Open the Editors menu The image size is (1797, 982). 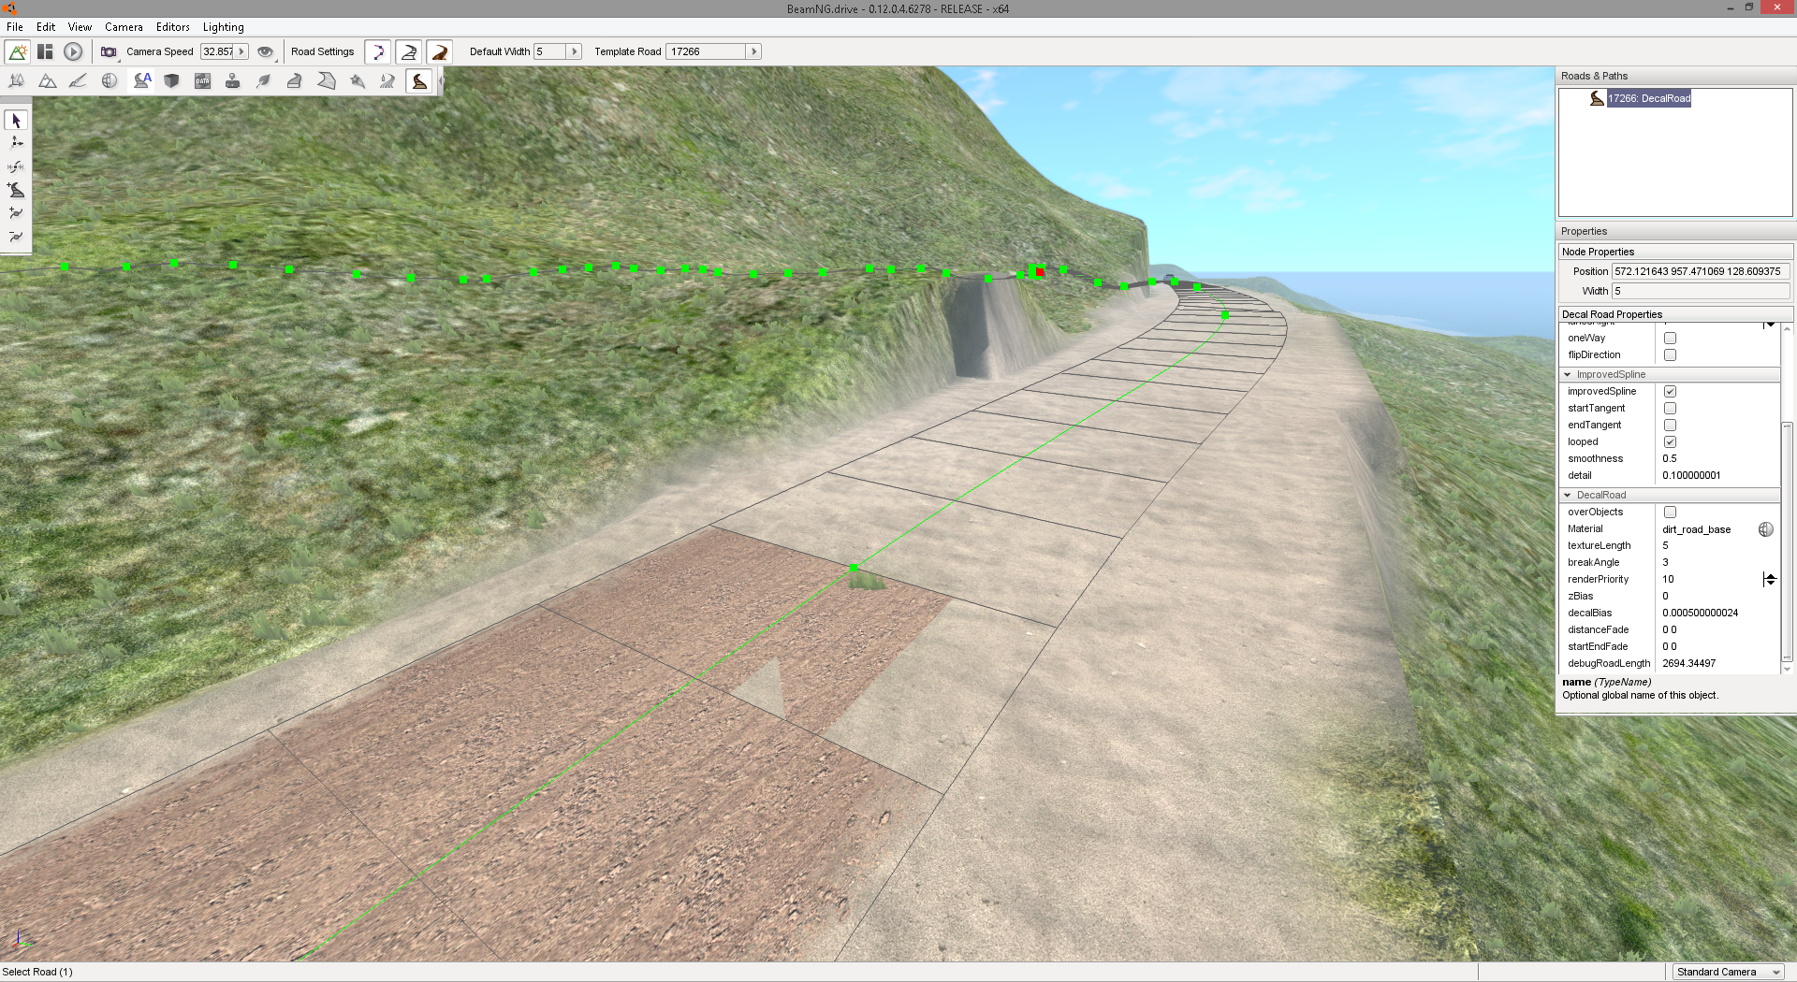pos(173,27)
